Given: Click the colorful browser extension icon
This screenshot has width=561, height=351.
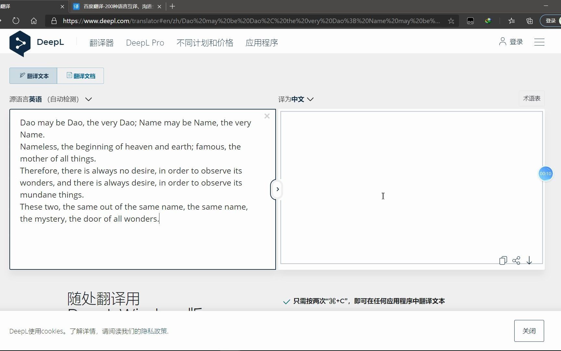Looking at the screenshot, I should pyautogui.click(x=488, y=21).
